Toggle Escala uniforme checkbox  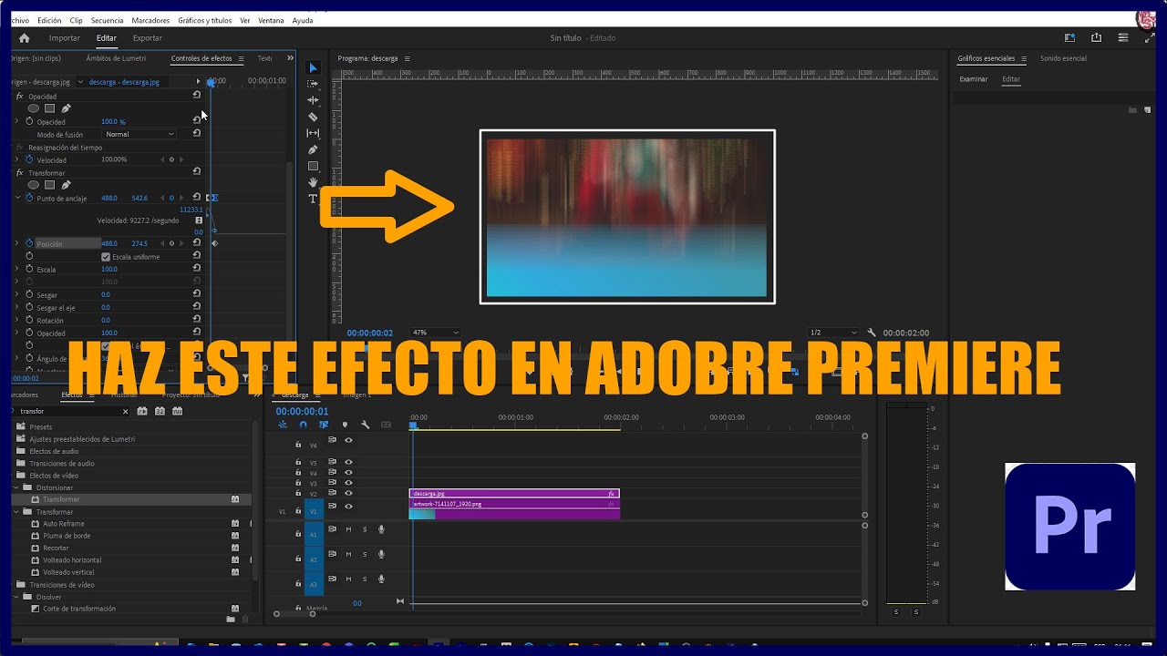[106, 257]
